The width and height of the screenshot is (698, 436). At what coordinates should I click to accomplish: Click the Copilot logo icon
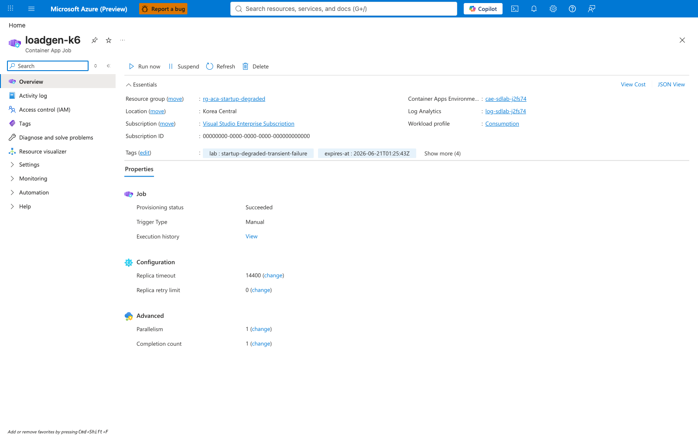point(472,9)
